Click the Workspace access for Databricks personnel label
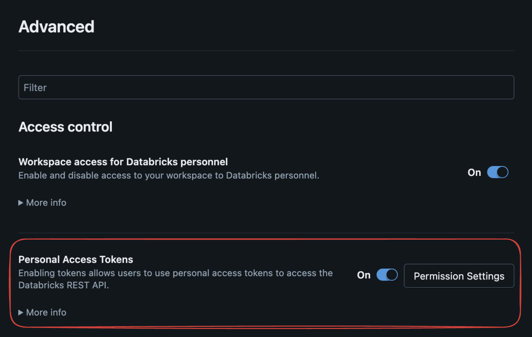This screenshot has height=337, width=532. coord(123,162)
